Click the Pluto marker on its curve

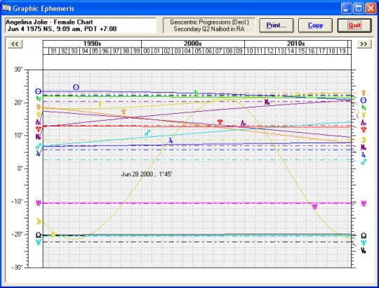220,122
